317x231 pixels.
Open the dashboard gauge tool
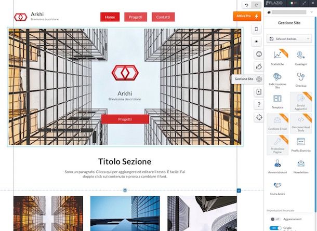coord(259,54)
